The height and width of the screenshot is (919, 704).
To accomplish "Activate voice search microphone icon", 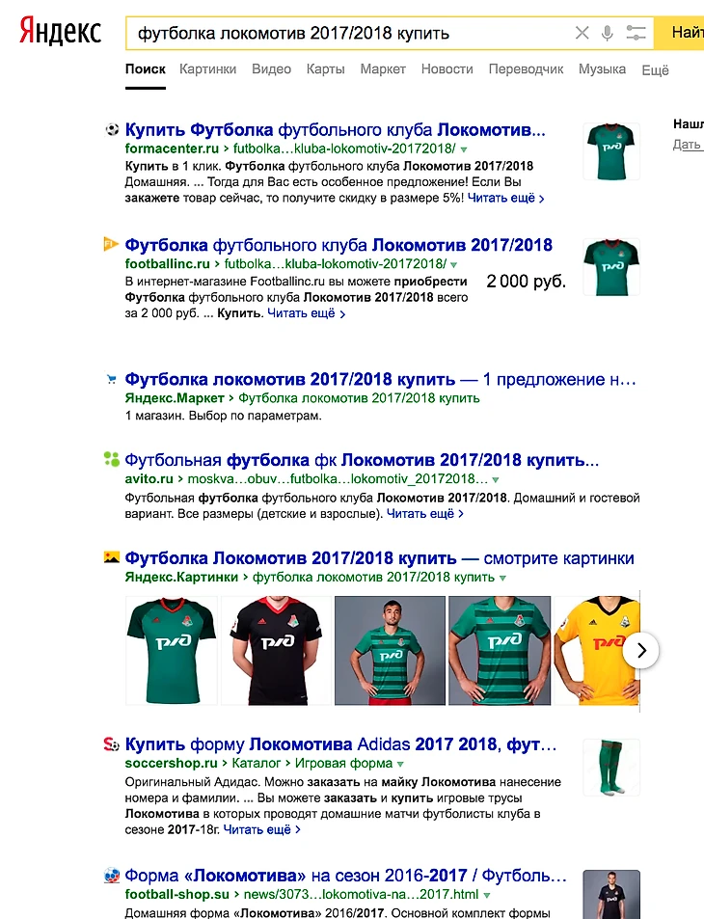I will pos(608,33).
